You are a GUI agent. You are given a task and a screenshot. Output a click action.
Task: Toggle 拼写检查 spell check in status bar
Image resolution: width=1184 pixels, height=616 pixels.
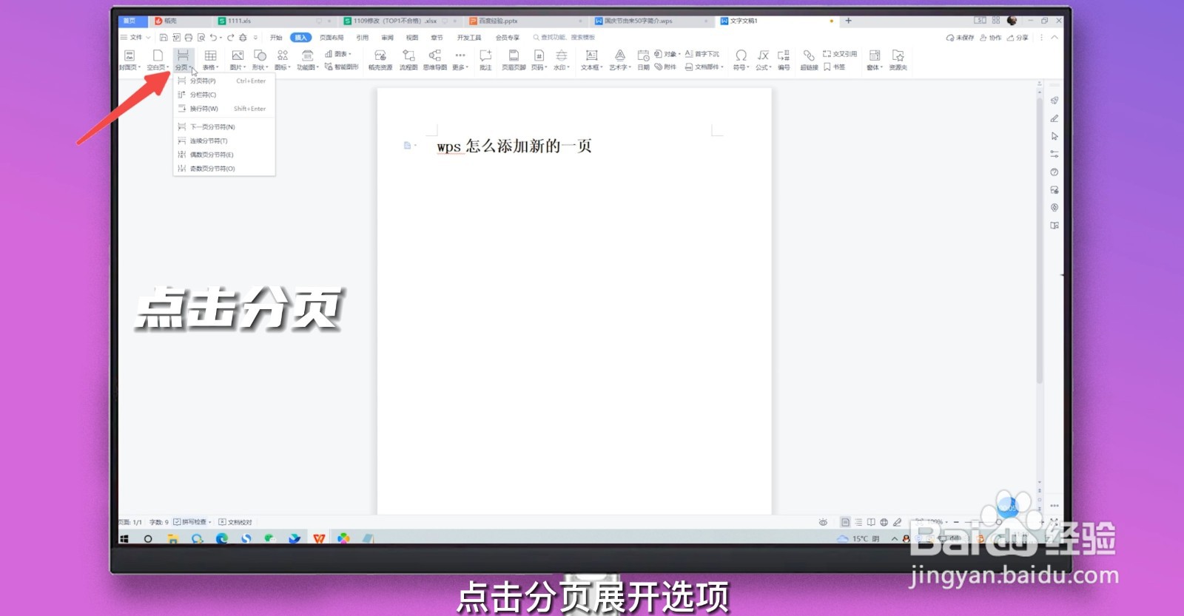[x=192, y=522]
